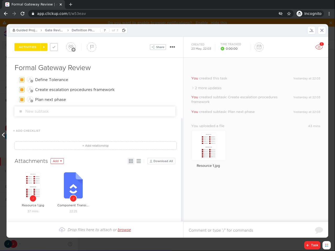Switch attachments to list view
Image resolution: width=335 pixels, height=251 pixels.
[x=139, y=161]
